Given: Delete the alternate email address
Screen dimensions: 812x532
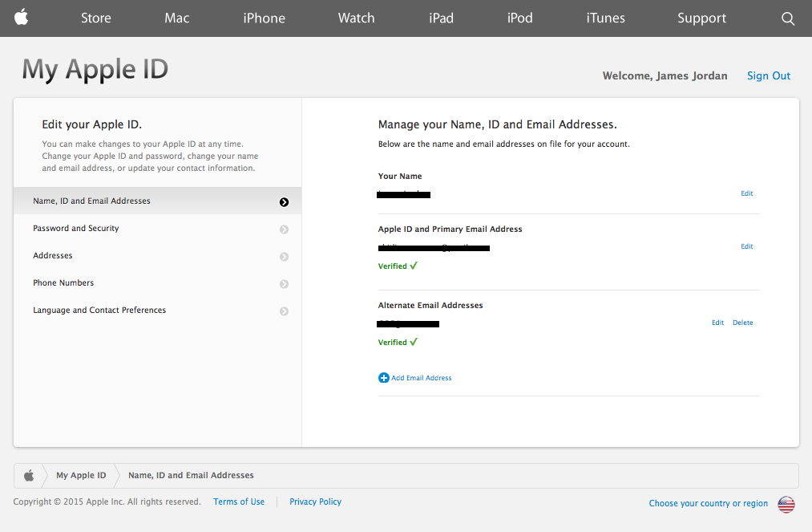Looking at the screenshot, I should [x=742, y=323].
